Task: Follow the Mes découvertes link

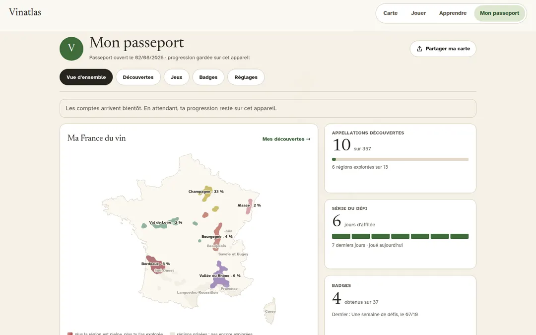Action: click(x=286, y=139)
